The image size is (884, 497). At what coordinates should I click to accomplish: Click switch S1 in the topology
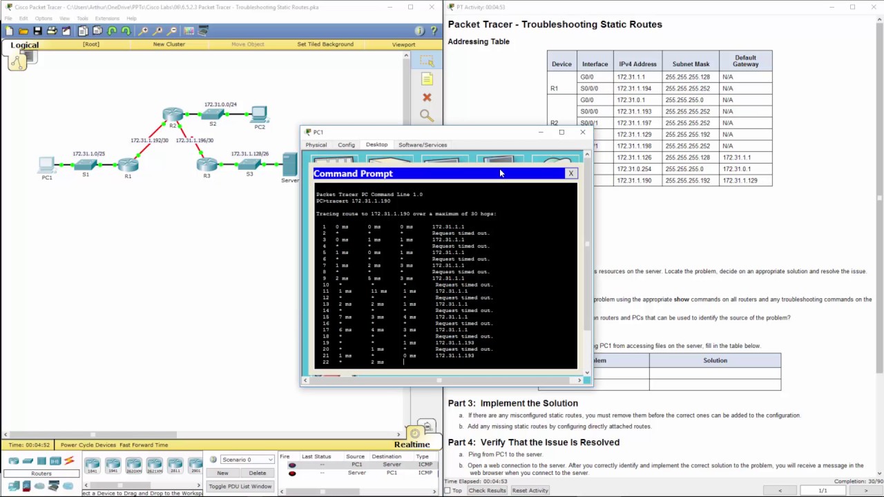86,166
